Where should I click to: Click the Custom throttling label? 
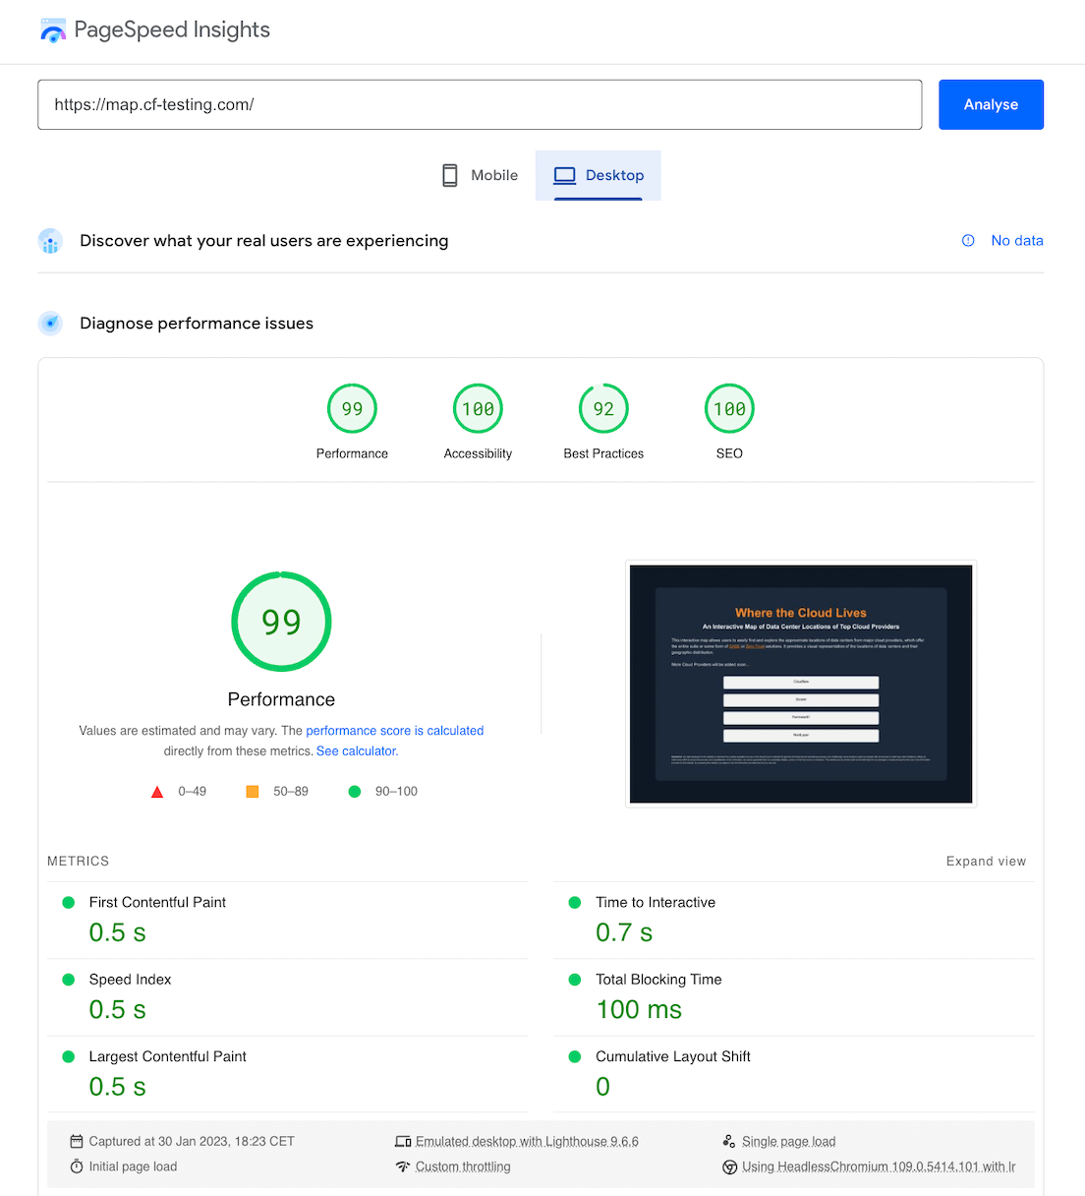(463, 1166)
